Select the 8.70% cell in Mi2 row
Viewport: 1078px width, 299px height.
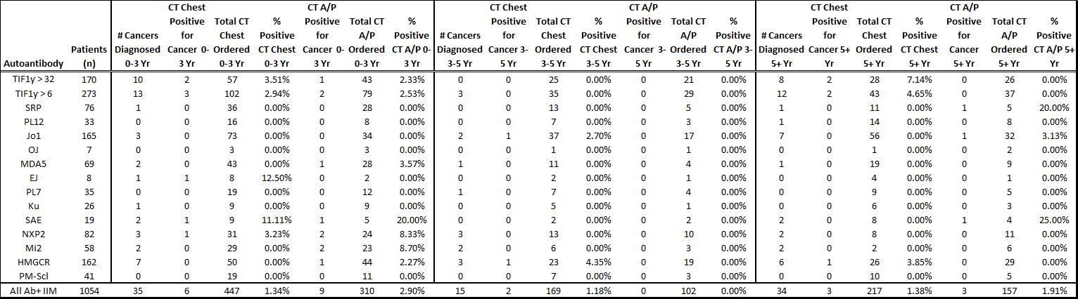point(412,248)
